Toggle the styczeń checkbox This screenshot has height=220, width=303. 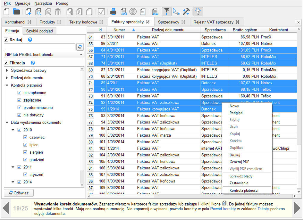tap(25, 175)
